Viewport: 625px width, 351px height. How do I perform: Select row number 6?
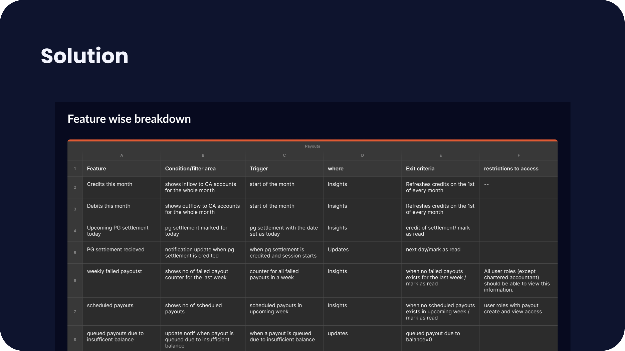pos(75,281)
